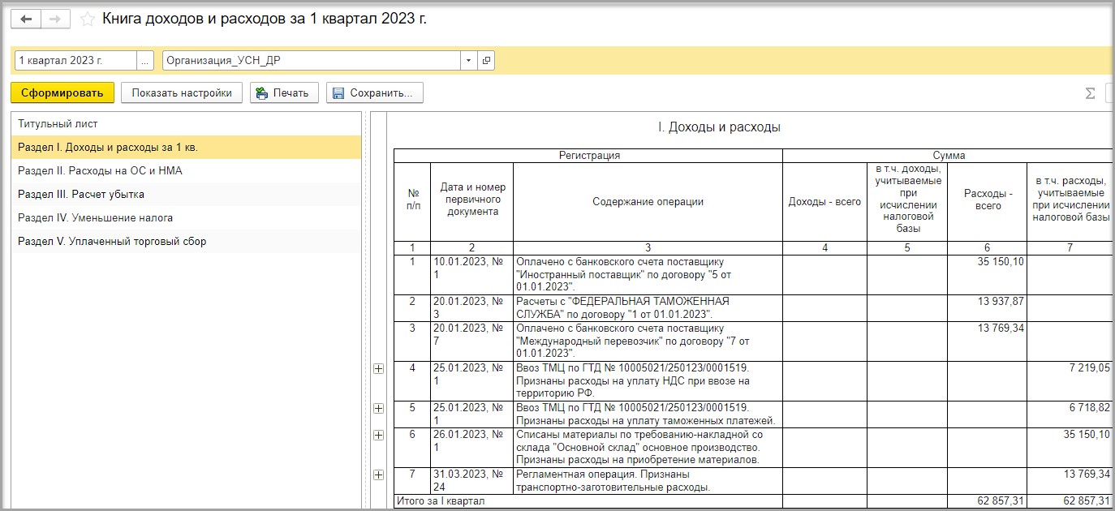Select Раздел III. Расчет убытка
The width and height of the screenshot is (1115, 511).
[186, 195]
